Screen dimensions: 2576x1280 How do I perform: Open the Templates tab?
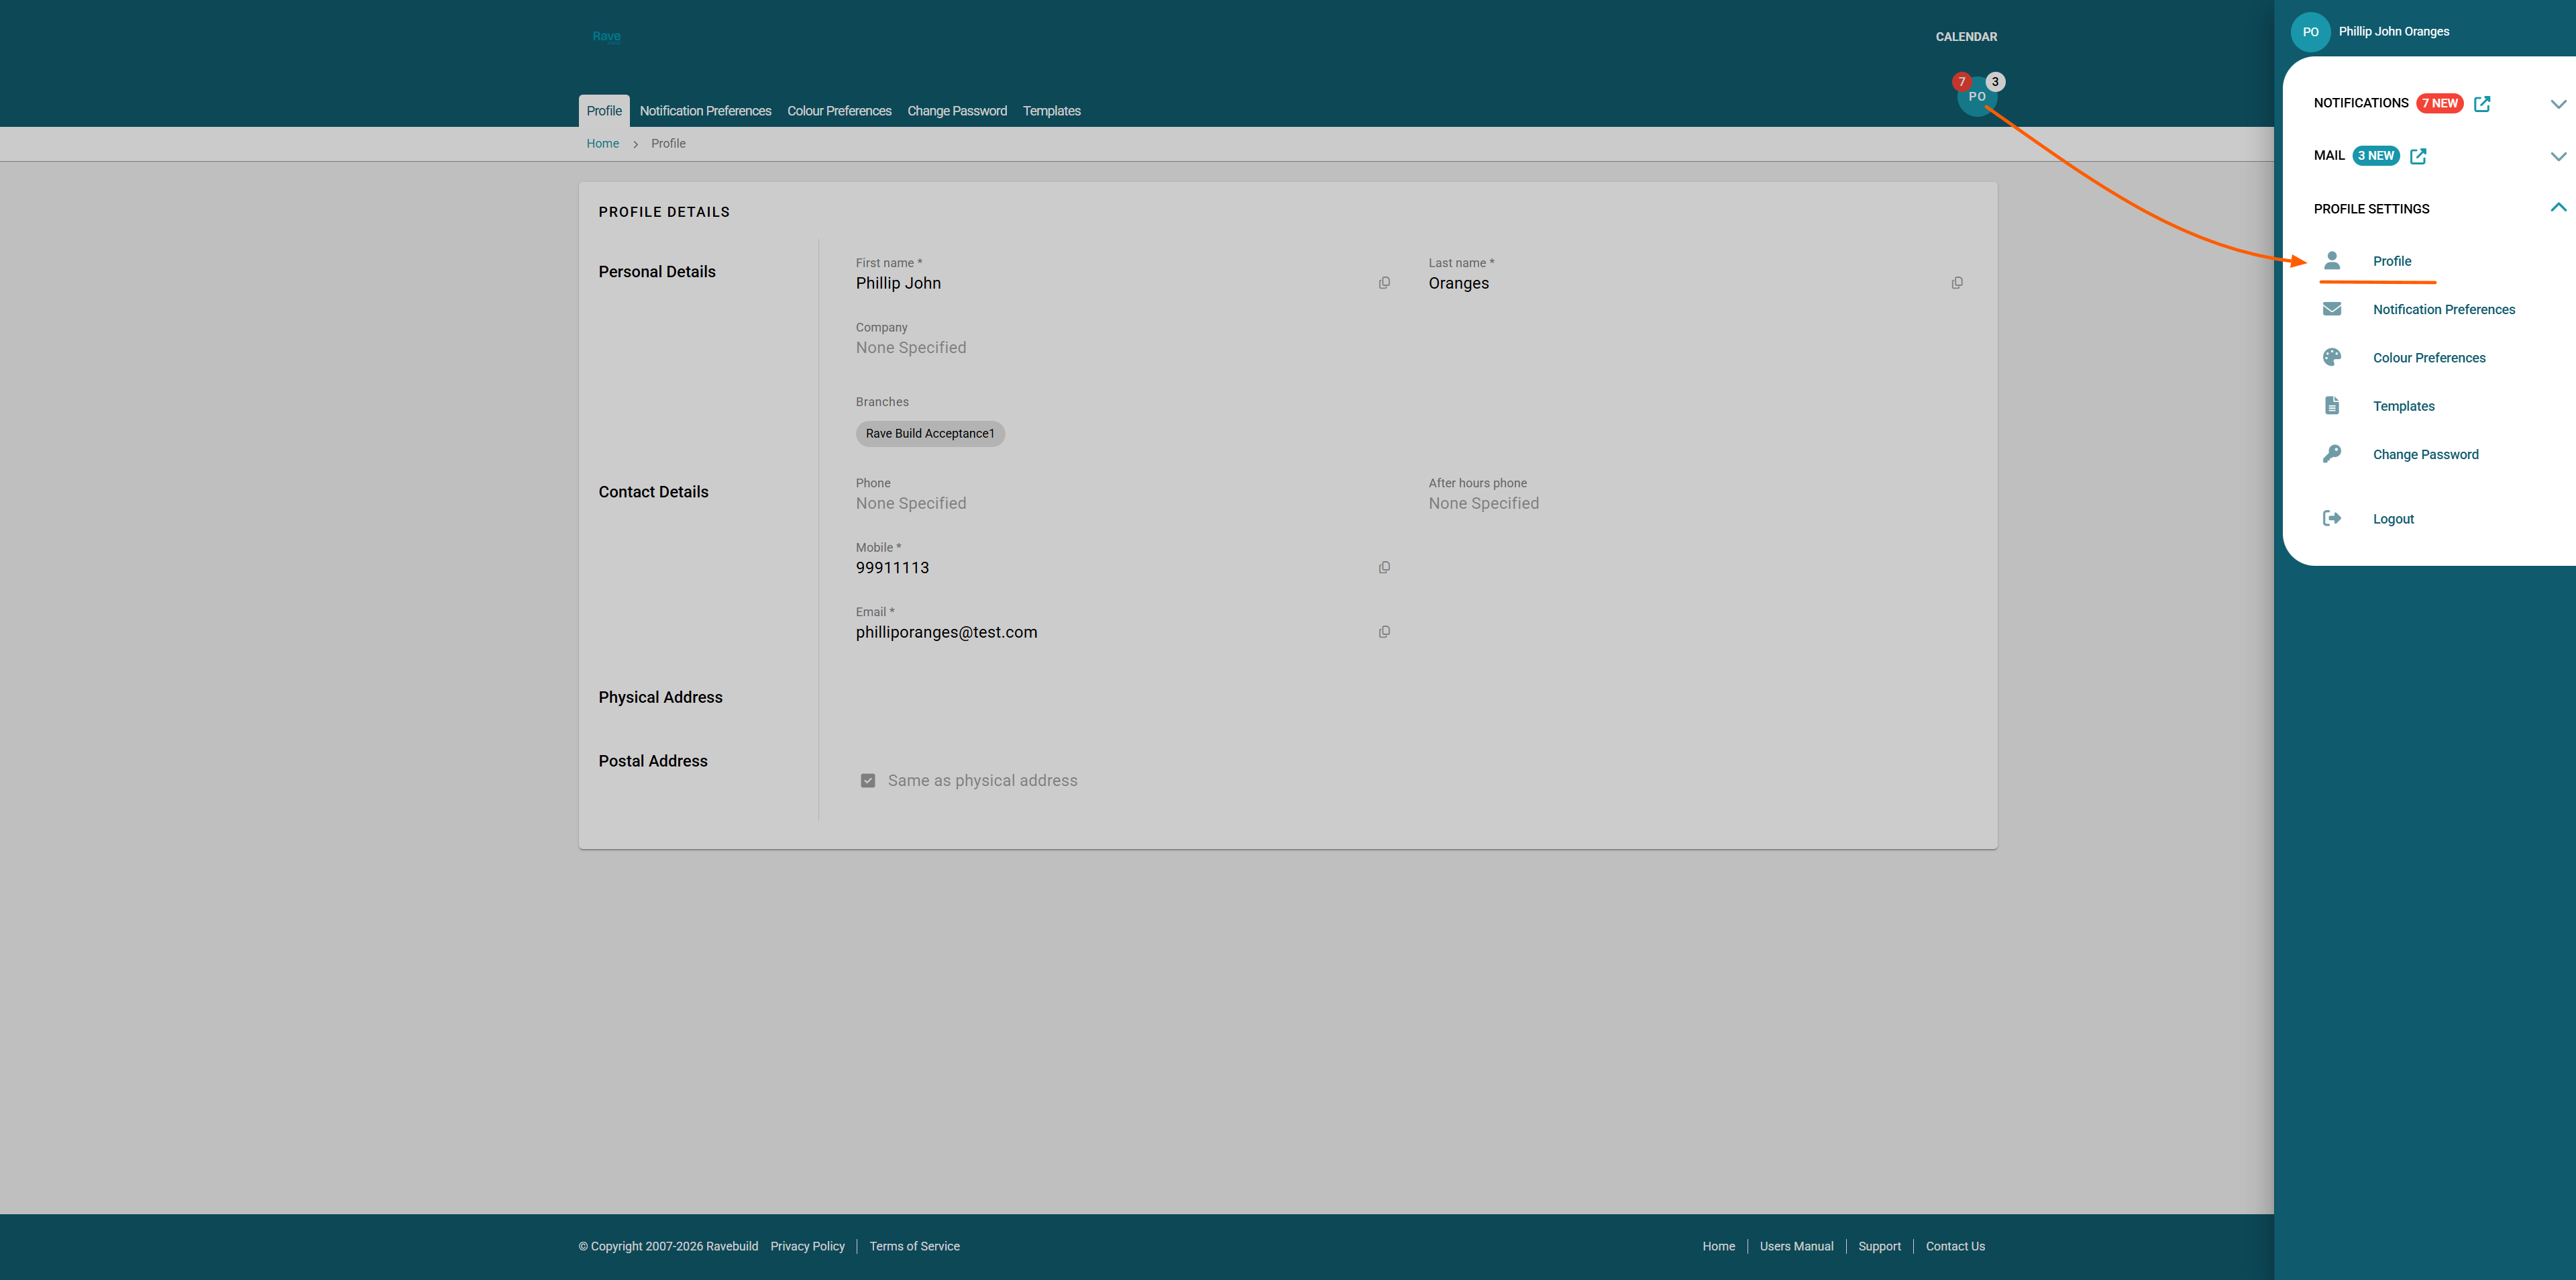pyautogui.click(x=1051, y=111)
